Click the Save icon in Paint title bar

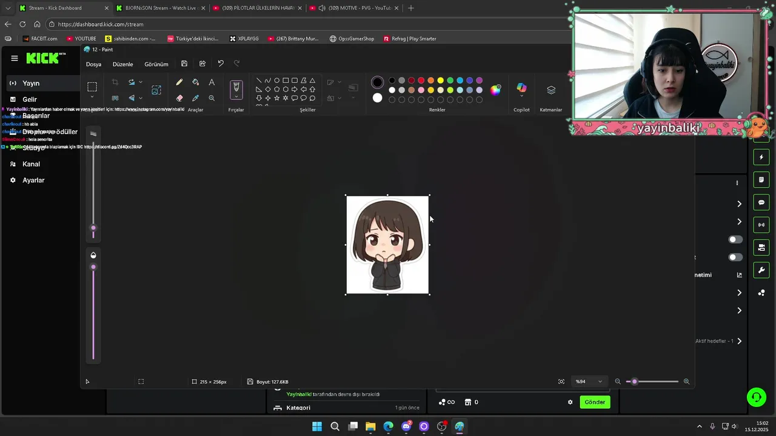pos(184,64)
